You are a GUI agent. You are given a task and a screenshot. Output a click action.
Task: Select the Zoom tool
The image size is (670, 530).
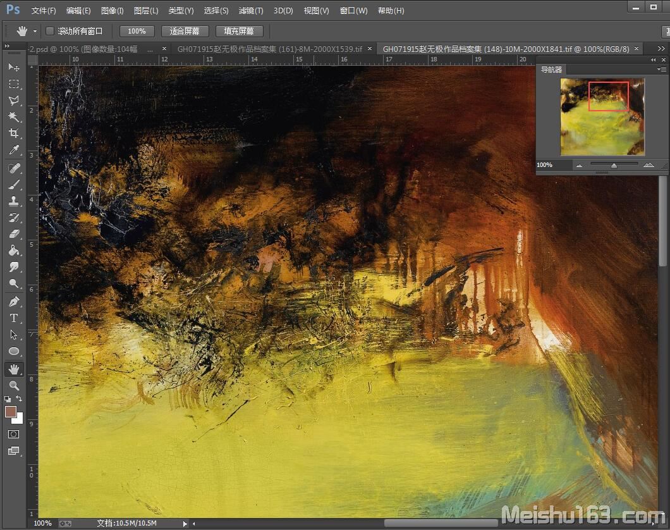coord(14,386)
